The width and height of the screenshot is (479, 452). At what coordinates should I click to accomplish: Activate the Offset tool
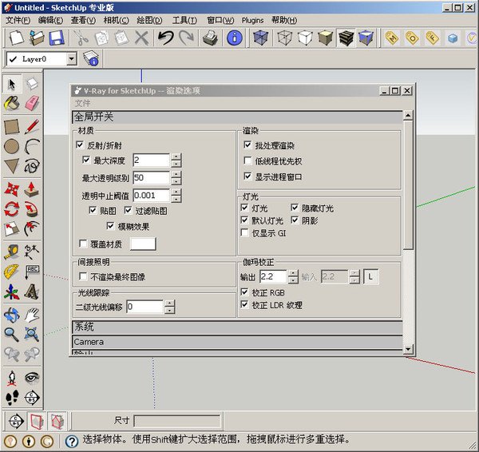32,229
